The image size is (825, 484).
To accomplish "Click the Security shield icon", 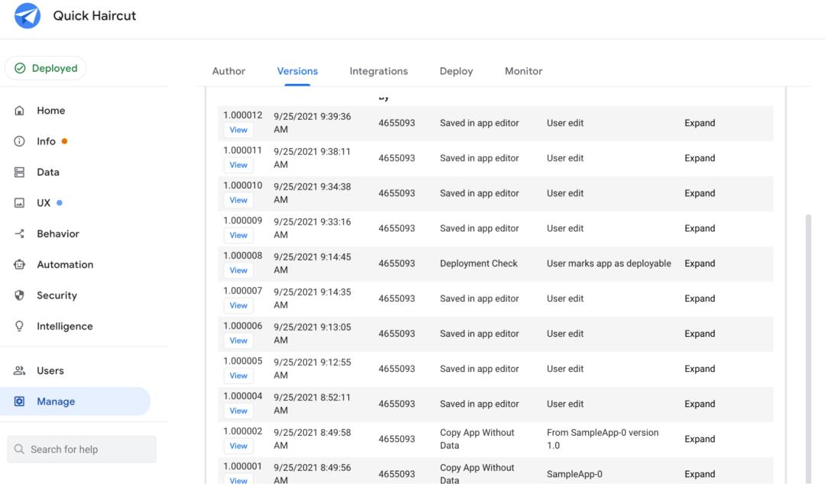I will (x=20, y=295).
